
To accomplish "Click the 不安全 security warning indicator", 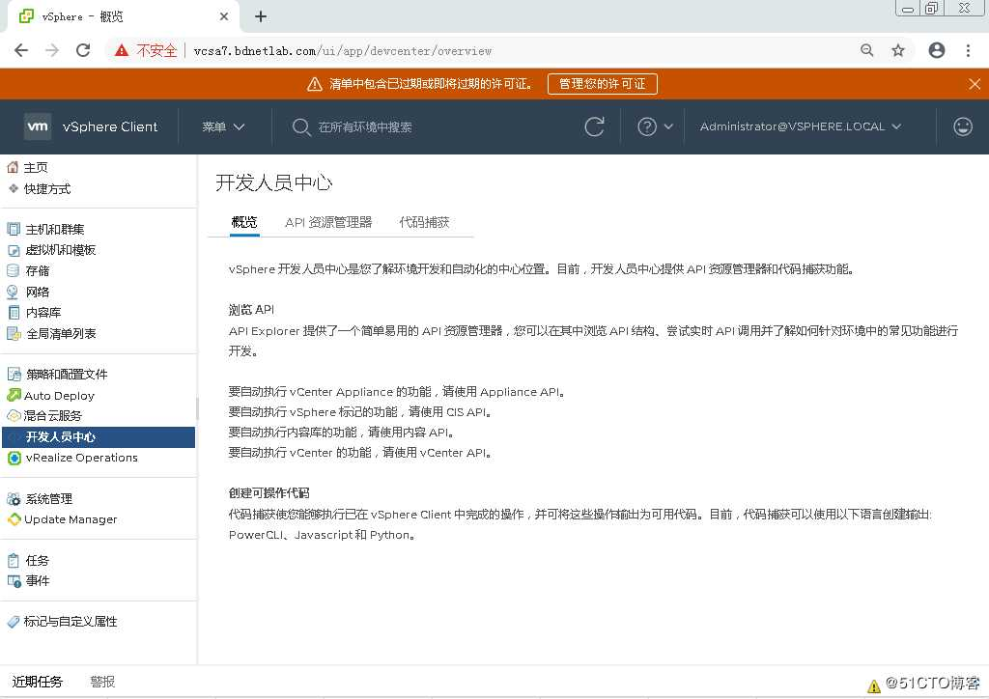I will (147, 50).
